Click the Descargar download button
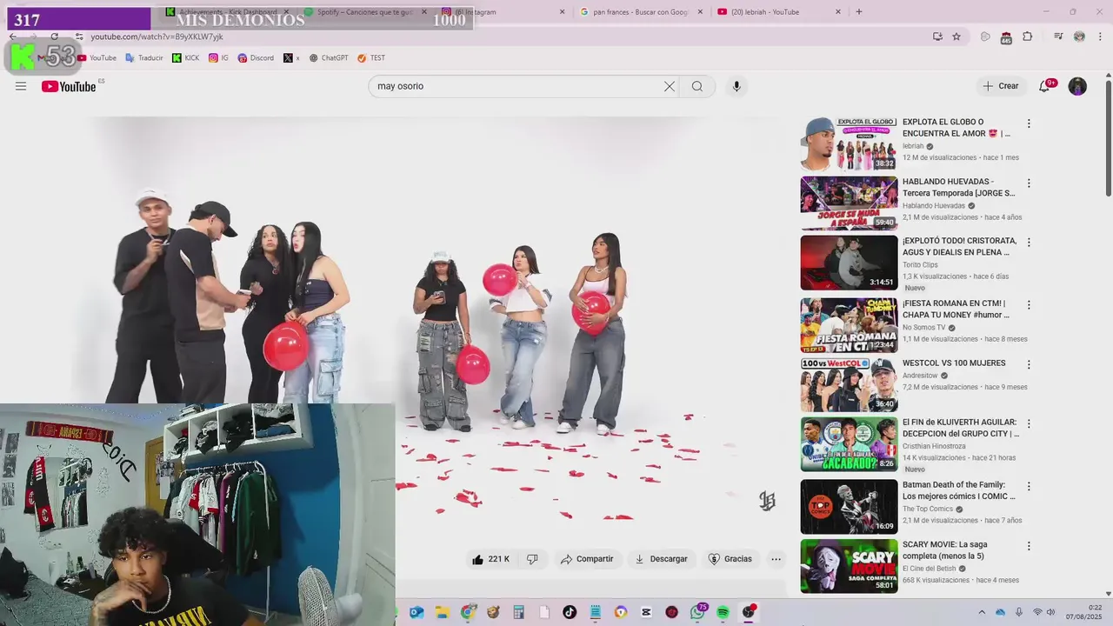This screenshot has height=626, width=1113. tap(662, 559)
